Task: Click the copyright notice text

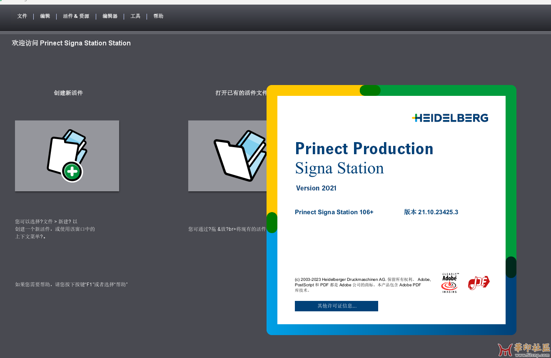Action: point(363,285)
